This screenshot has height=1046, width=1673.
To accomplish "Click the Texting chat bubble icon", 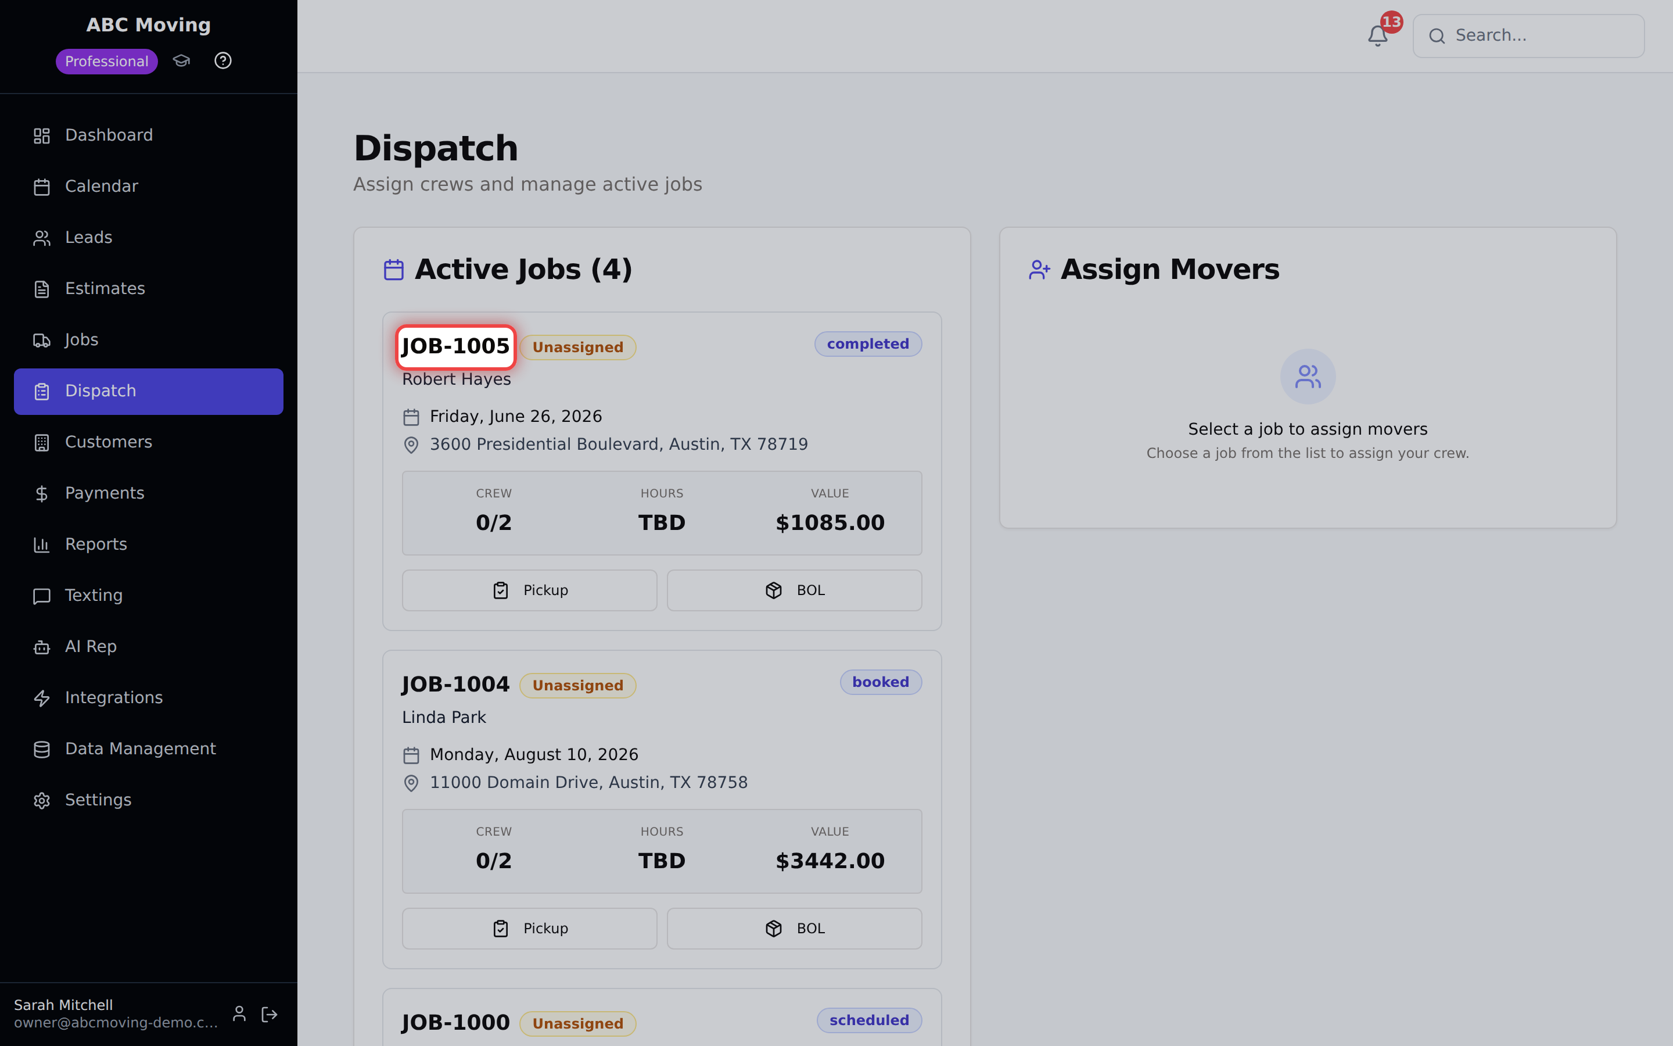I will 41,596.
